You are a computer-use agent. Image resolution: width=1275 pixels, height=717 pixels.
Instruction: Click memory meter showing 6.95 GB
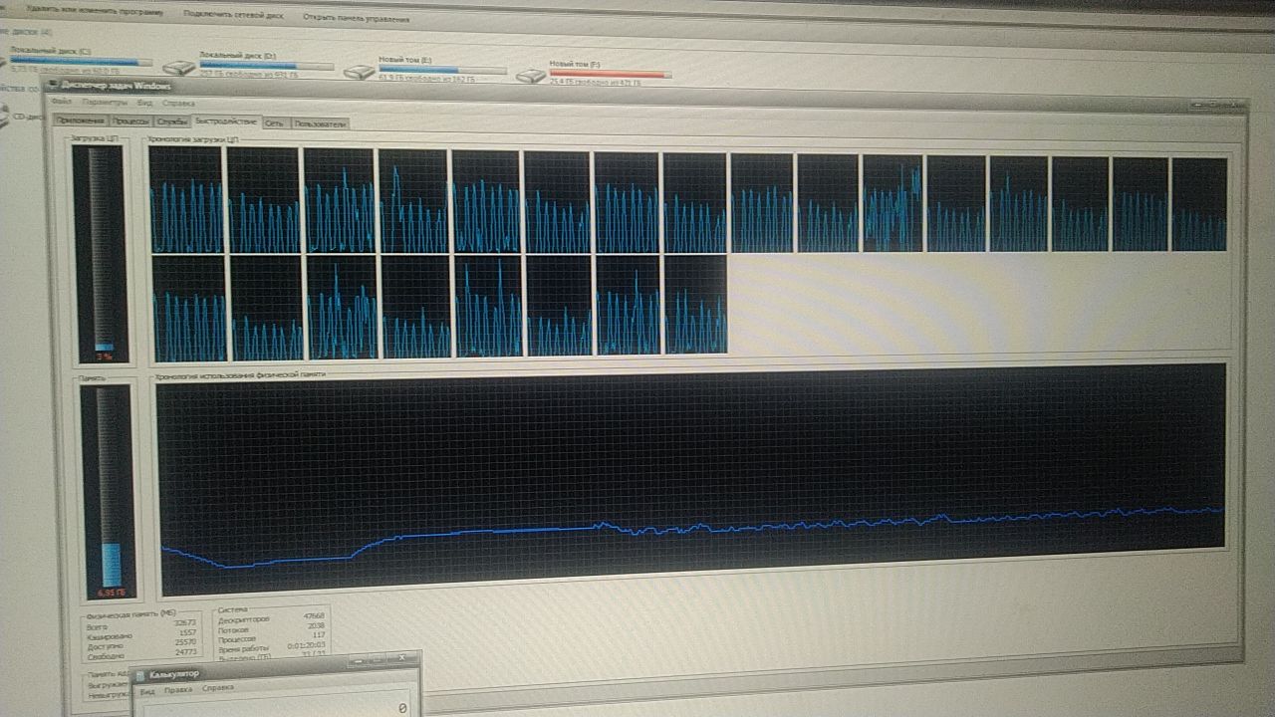coord(107,492)
